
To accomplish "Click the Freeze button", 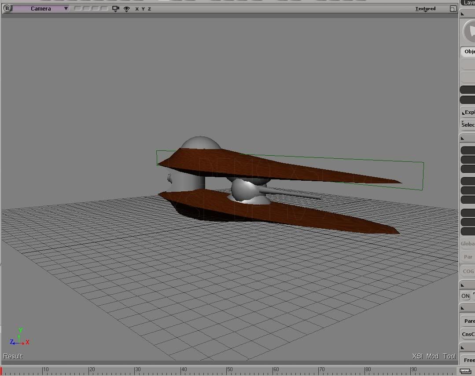I will 469,360.
